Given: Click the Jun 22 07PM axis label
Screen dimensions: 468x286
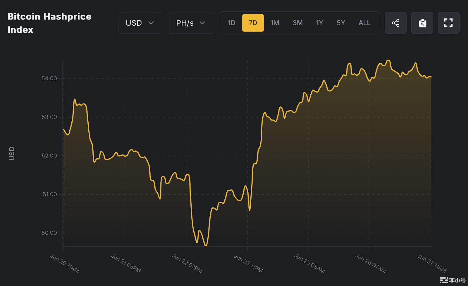Looking at the screenshot, I should pyautogui.click(x=187, y=263).
